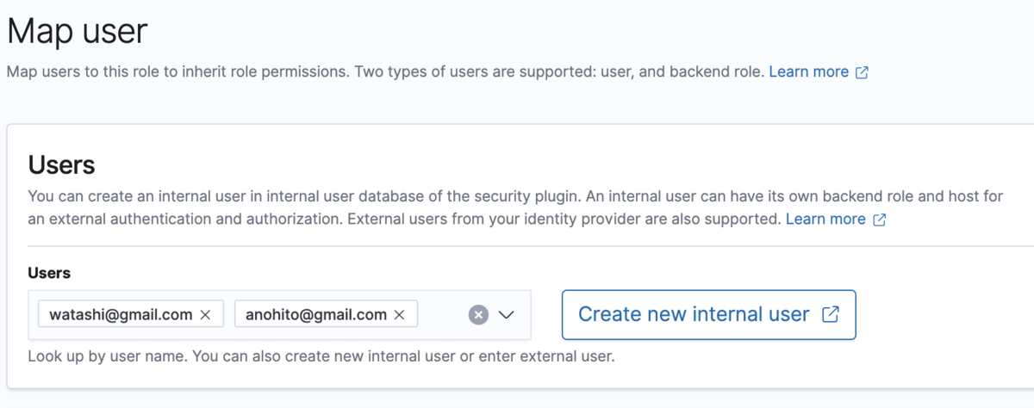Click the large Users panel heading
This screenshot has height=408, width=1034.
(61, 164)
